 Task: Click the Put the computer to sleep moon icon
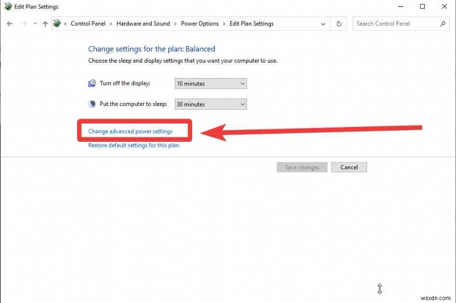[x=92, y=104]
